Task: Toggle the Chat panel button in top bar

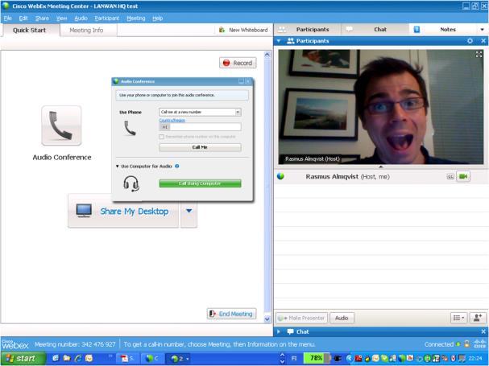Action: 375,30
